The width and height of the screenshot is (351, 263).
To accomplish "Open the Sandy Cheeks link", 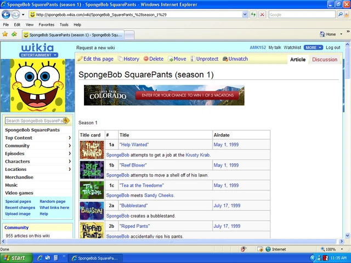I will coord(159,195).
